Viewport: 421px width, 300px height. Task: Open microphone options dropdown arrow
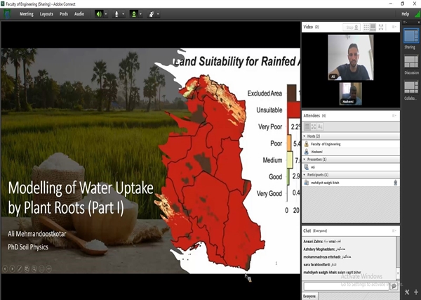point(123,14)
